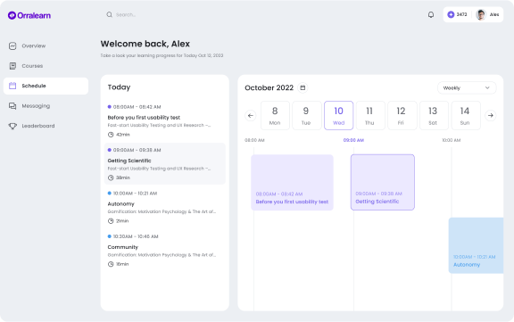Click the Courses book icon
Viewport: 514px width, 322px height.
pos(12,66)
